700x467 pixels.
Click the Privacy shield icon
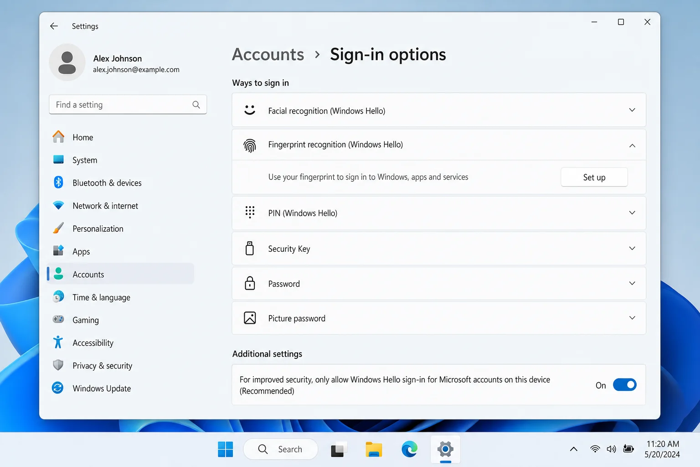(x=58, y=365)
